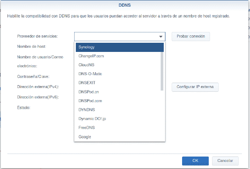
Task: Click the Probar conexión button
Action: pyautogui.click(x=191, y=37)
